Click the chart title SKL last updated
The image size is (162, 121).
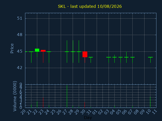pos(90,6)
